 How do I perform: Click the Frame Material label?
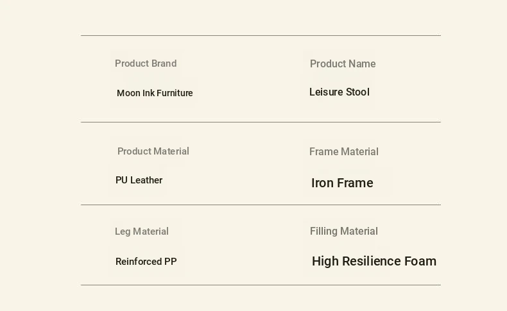point(344,152)
